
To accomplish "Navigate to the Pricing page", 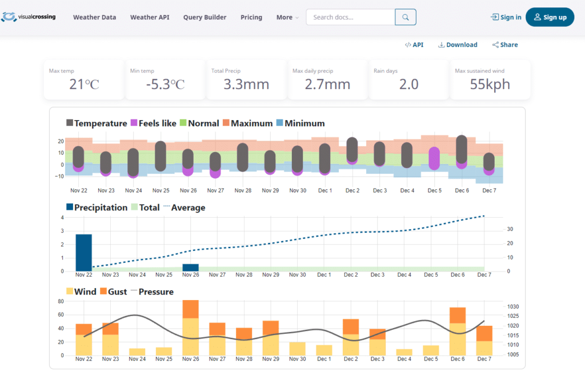I will (251, 17).
